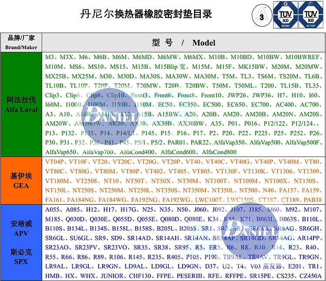Viewport: 326px width, 281px height.
Task: Select the V03 蒸发器 entry
Action: 266,267
